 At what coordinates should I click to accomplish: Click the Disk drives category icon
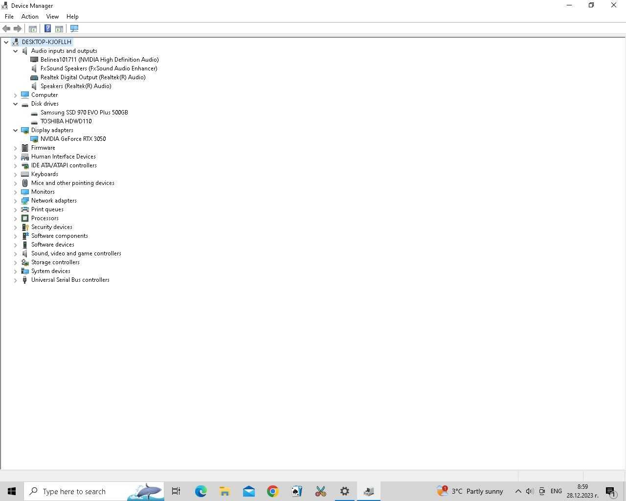(25, 104)
